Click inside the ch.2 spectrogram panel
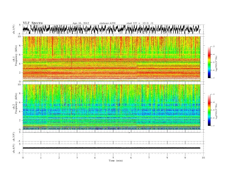229x177 pixels. coord(111,107)
